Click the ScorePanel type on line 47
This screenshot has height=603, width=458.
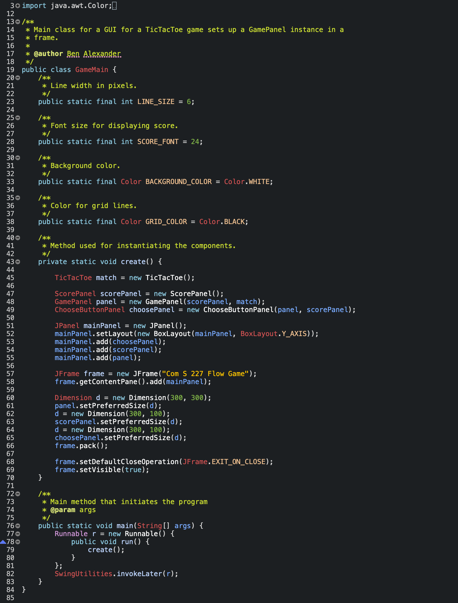tap(75, 294)
